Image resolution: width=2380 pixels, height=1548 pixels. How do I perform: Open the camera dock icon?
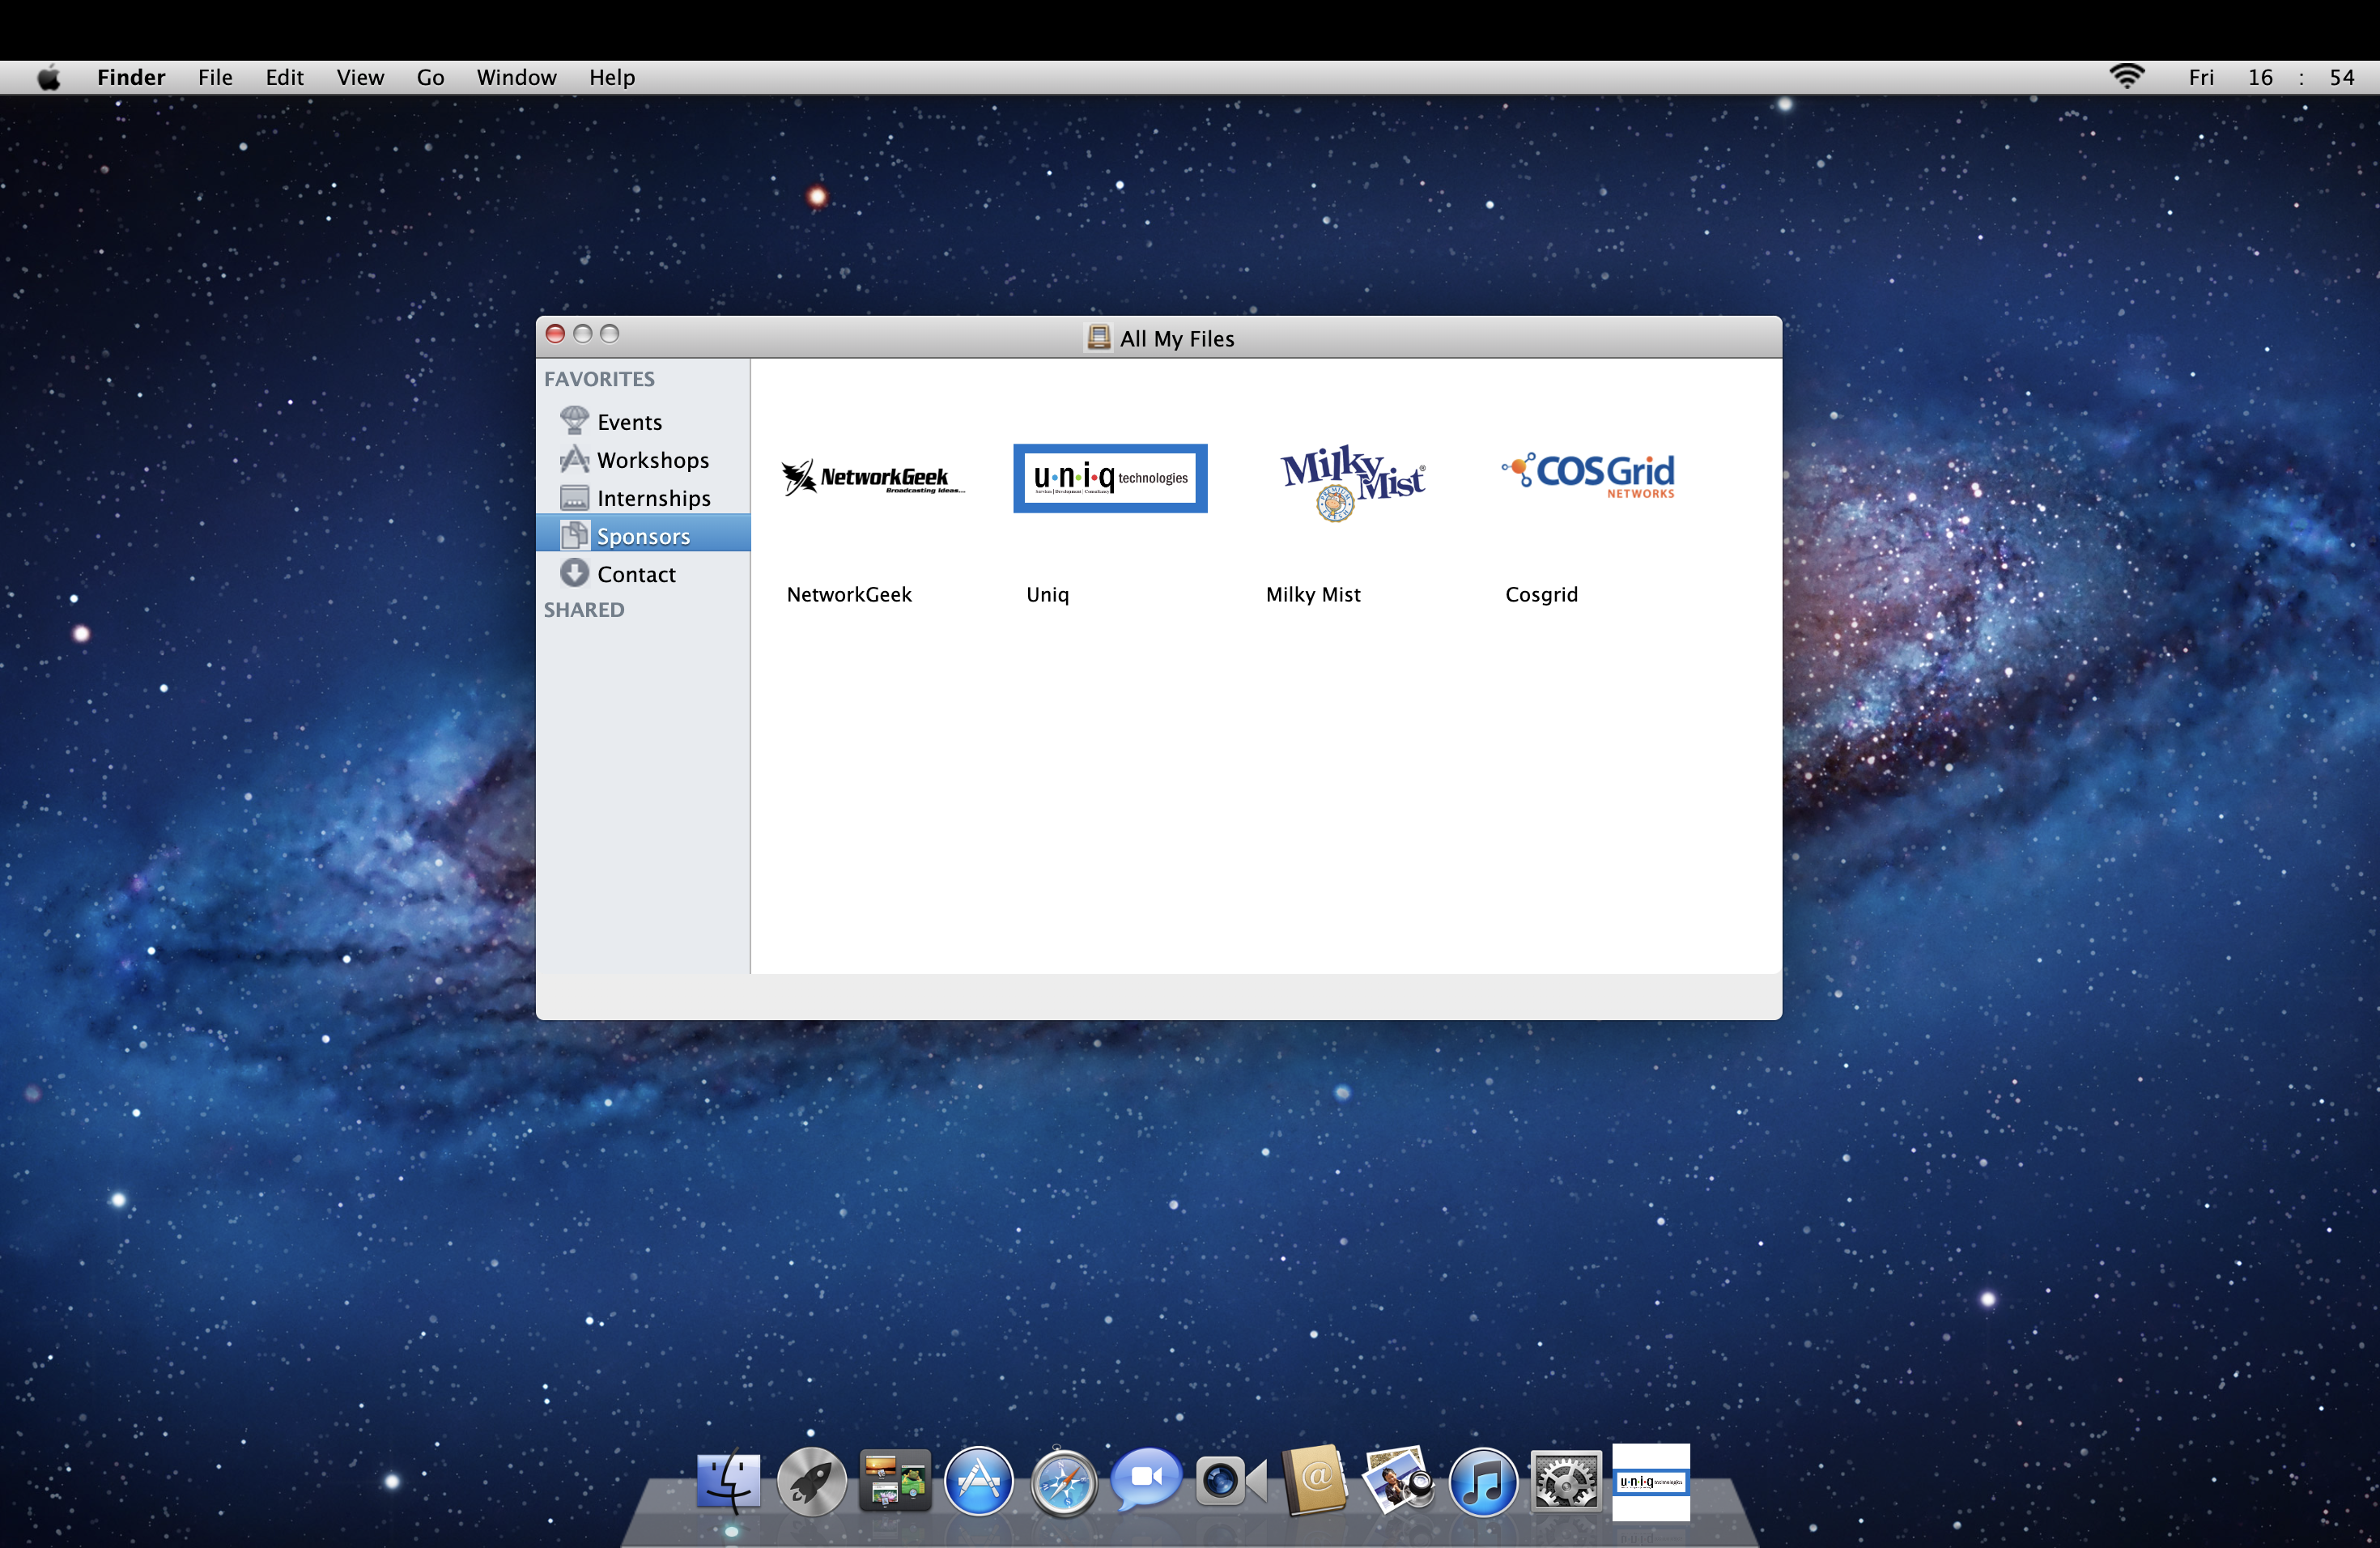pyautogui.click(x=1231, y=1481)
